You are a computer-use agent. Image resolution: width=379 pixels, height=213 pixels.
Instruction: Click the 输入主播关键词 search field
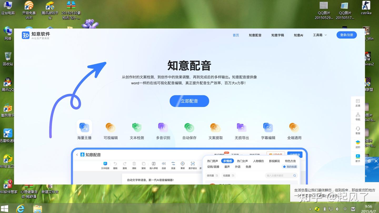click(x=281, y=175)
